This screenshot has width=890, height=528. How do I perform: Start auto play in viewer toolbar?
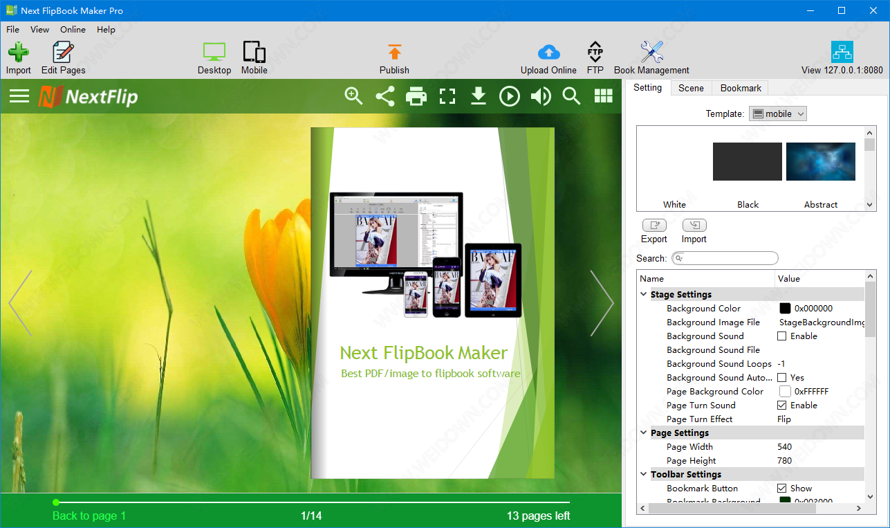(510, 96)
